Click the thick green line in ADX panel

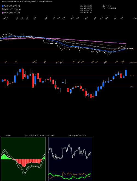(x=69, y=176)
